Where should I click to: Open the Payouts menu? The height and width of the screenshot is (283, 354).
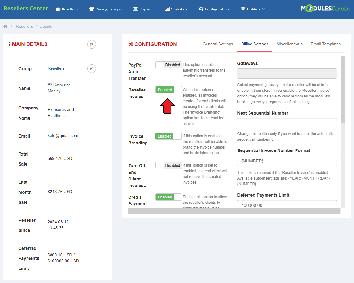[143, 9]
